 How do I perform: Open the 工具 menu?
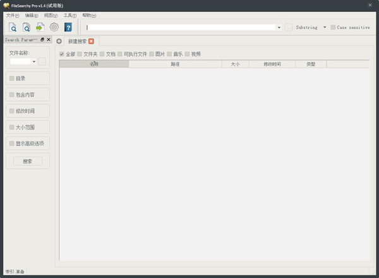tap(70, 15)
